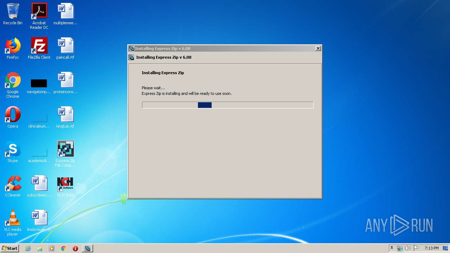Launch the Skype desktop shortcut

tap(13, 152)
